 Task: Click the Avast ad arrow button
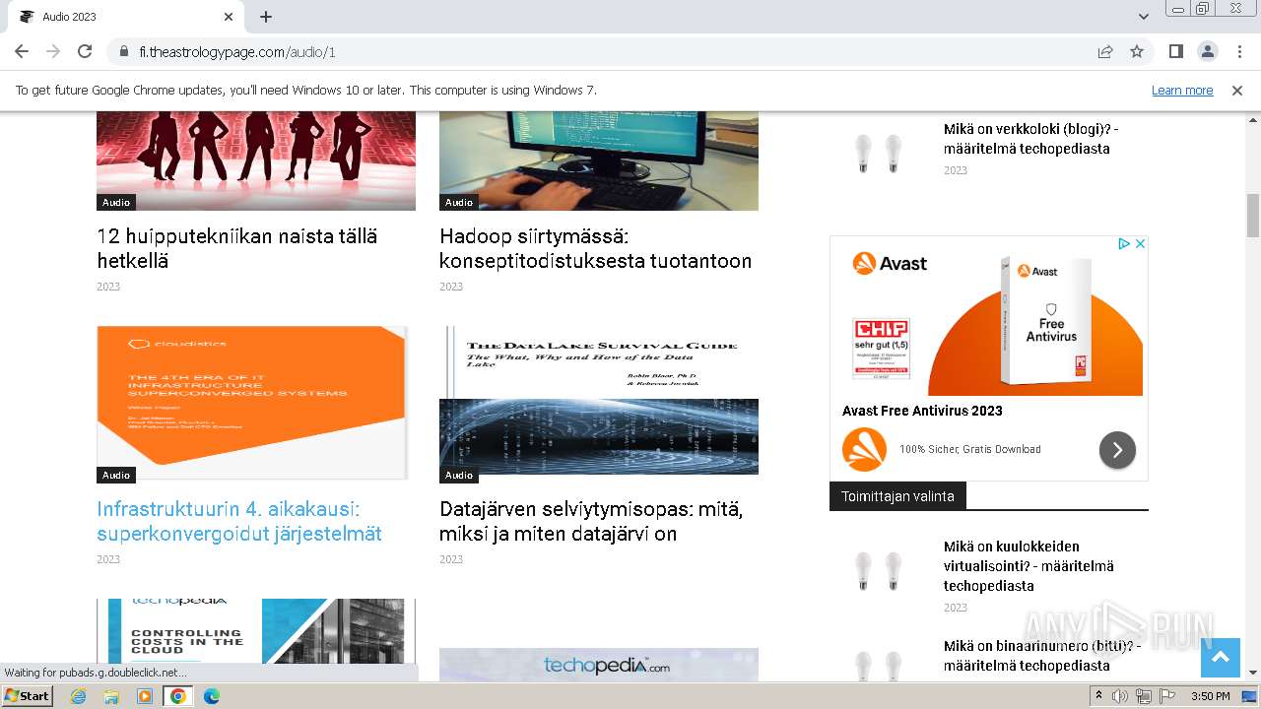click(1117, 450)
